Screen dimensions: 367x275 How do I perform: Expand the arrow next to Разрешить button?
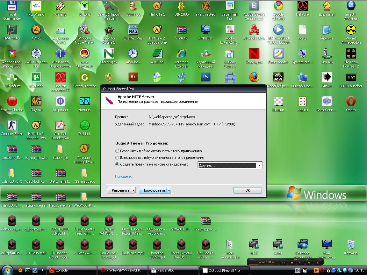tap(133, 190)
